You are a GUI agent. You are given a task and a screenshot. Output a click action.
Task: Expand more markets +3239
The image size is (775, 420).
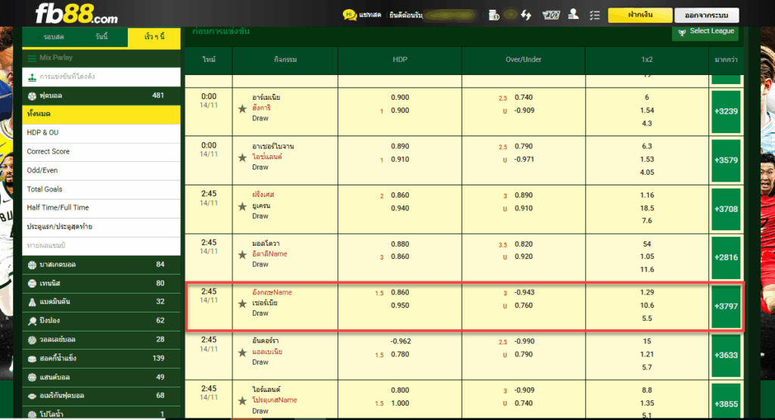726,112
